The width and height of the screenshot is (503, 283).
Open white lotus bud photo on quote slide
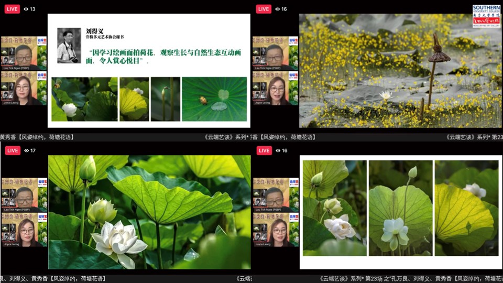(85, 99)
